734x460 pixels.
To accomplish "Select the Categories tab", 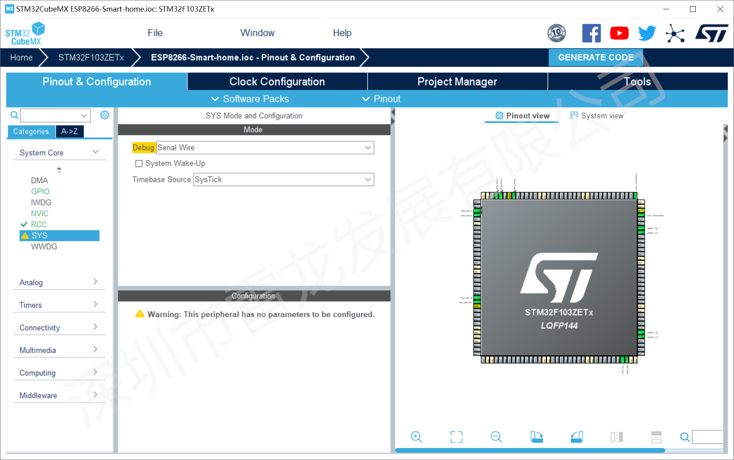I will coord(31,131).
